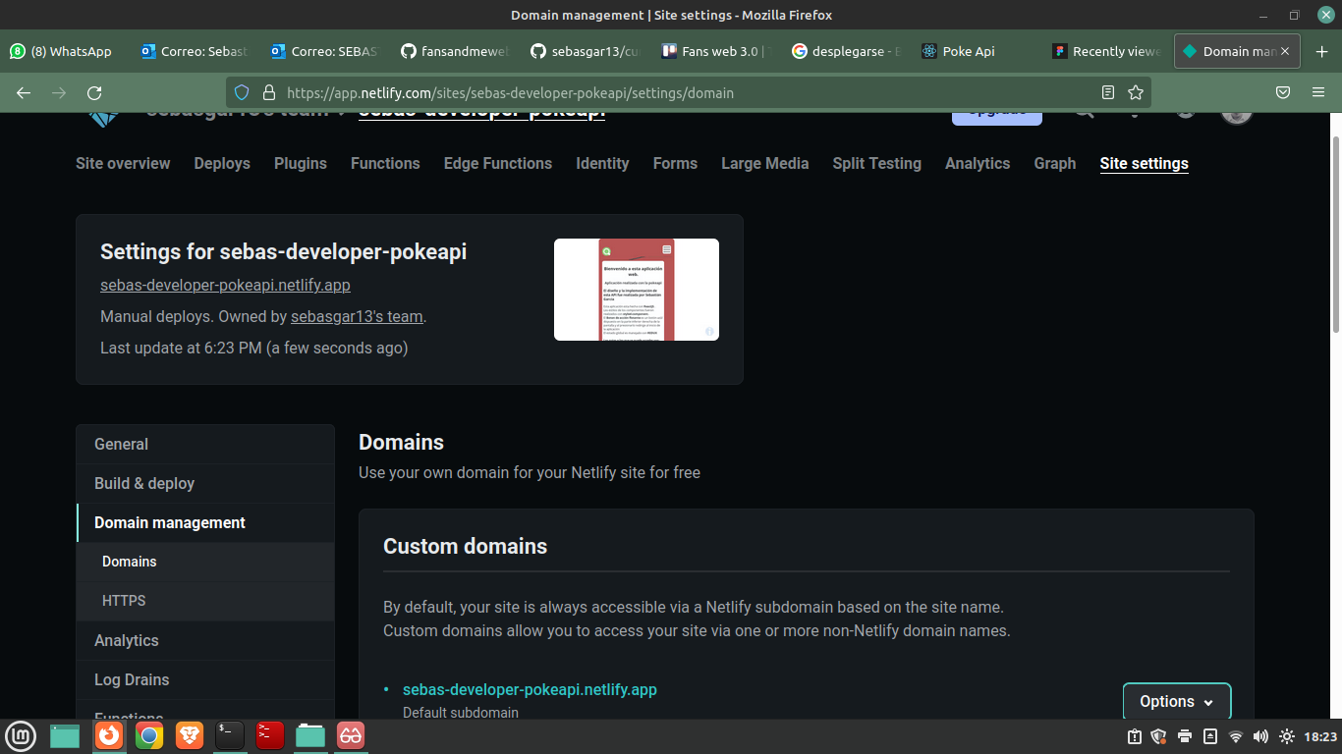This screenshot has width=1342, height=754.
Task: Click the site preview thumbnail
Action: 637,290
